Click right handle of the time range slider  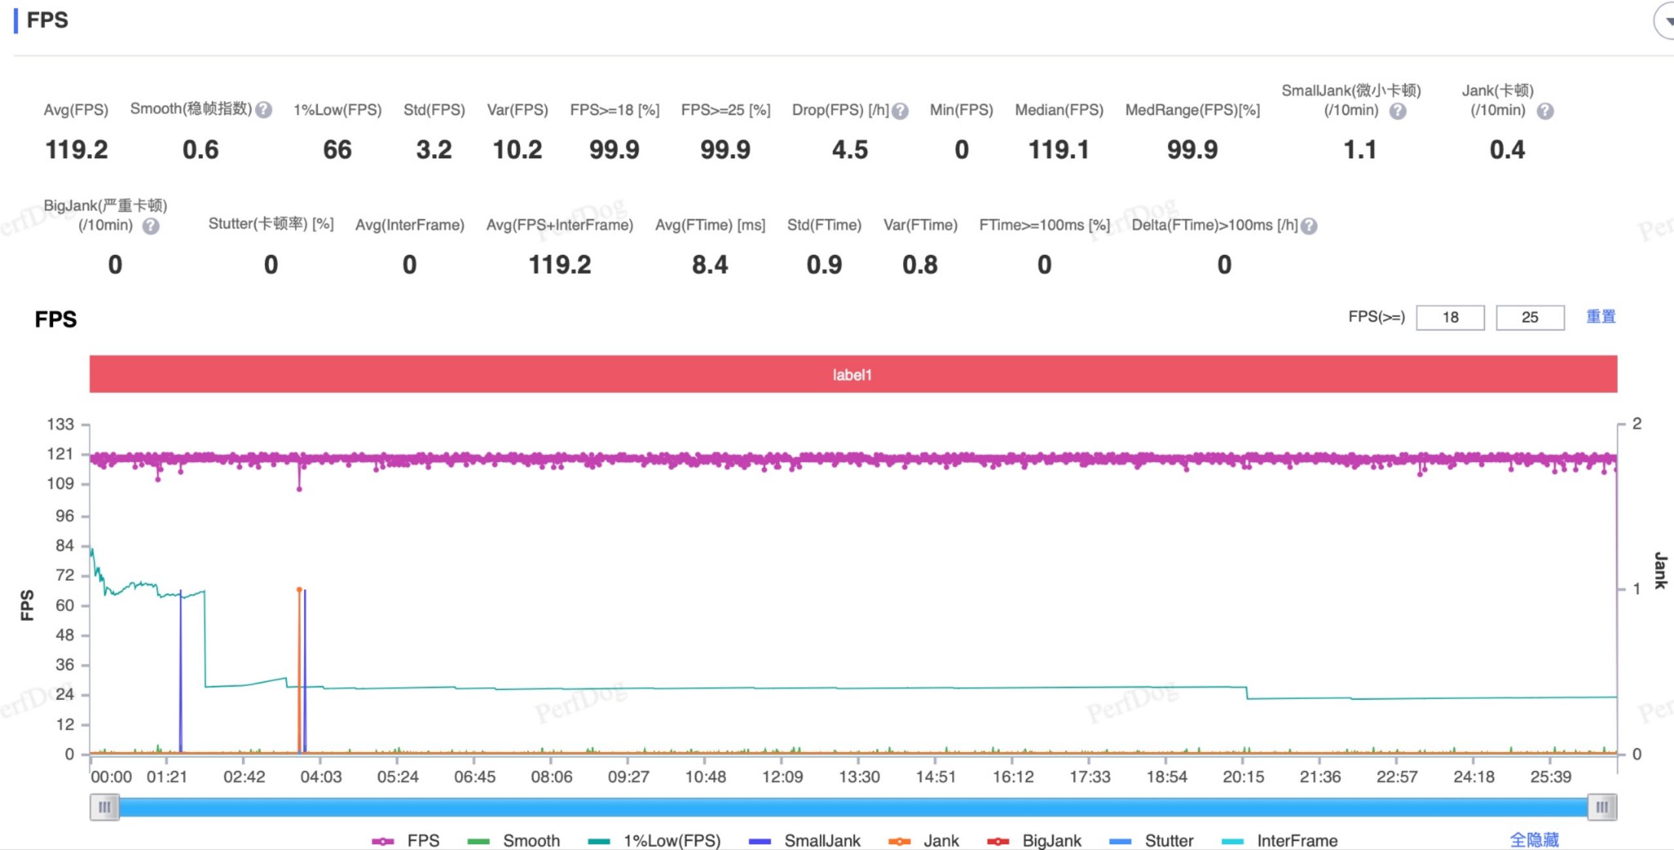click(x=1602, y=808)
